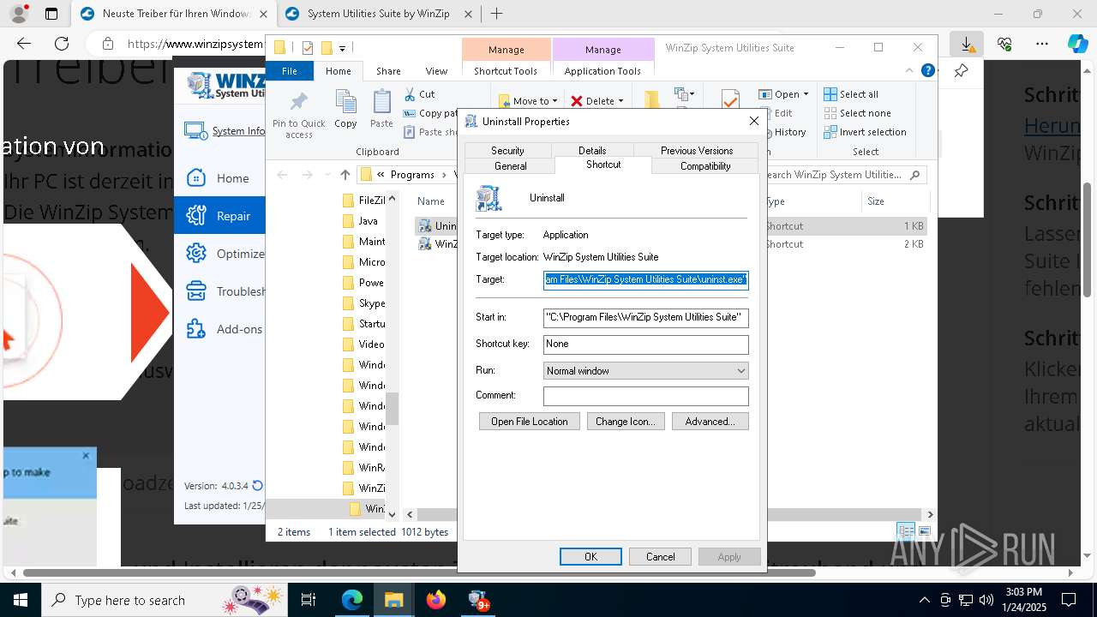
Task: Switch Explorer to Large icons view button
Action: (924, 531)
